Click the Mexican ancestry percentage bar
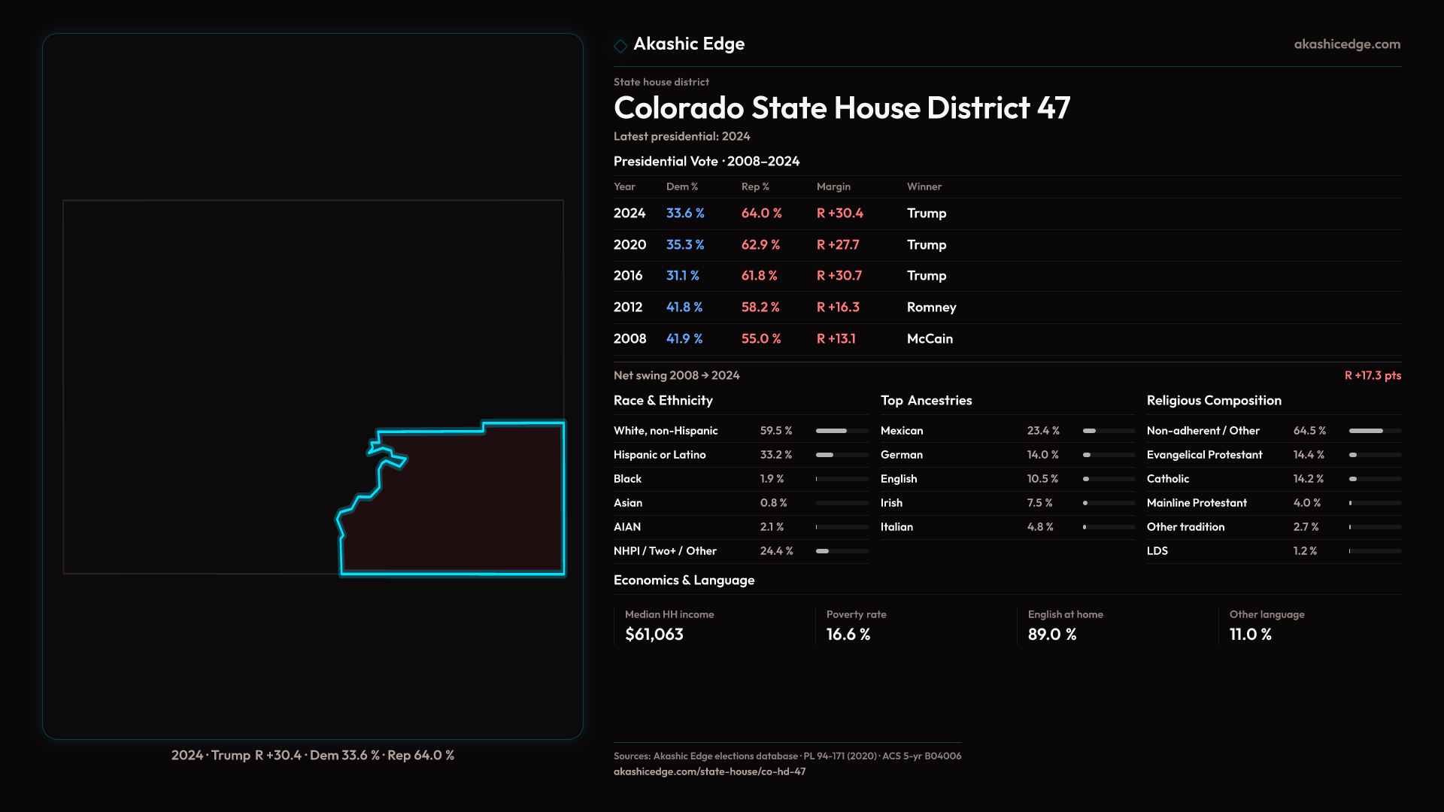 1109,431
